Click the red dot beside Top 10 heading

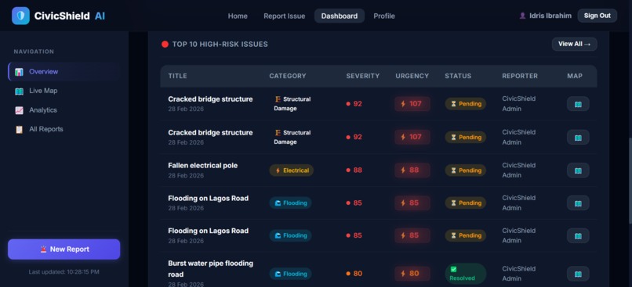tap(165, 45)
